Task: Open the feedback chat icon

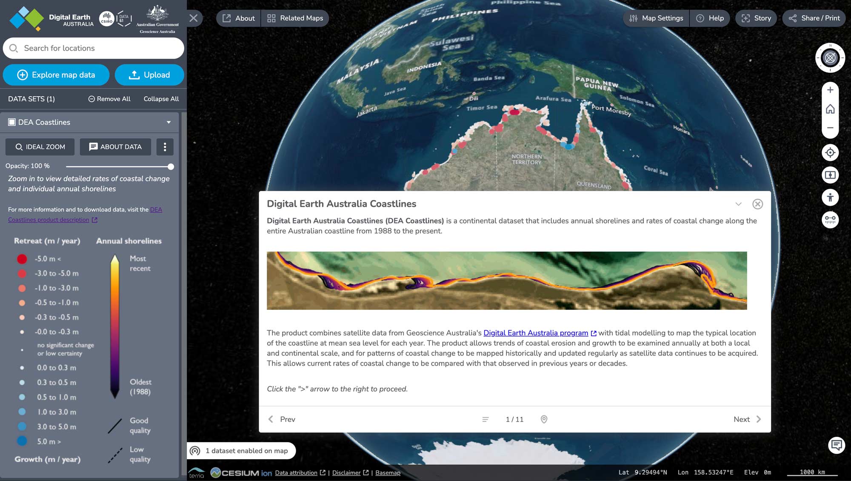Action: 836,445
